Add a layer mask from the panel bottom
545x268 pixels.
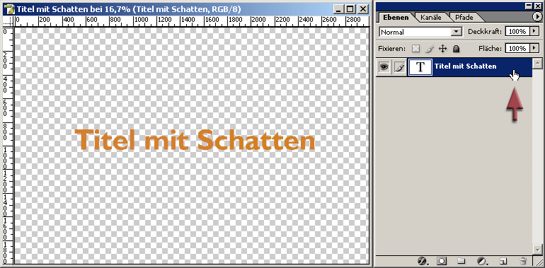point(442,261)
